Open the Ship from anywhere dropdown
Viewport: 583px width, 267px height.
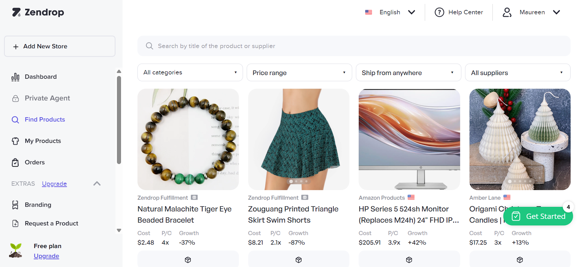pos(408,72)
